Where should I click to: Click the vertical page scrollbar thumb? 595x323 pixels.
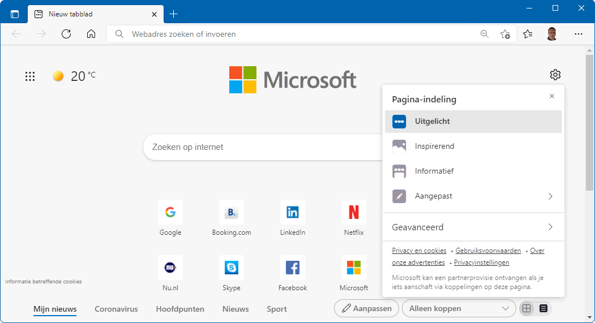tap(589, 122)
